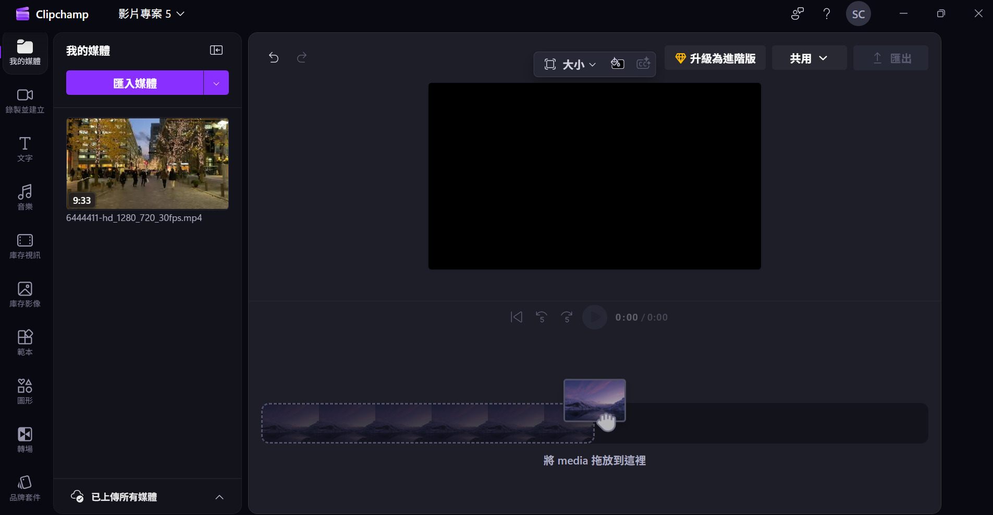
Task: Open the background fill color tool
Action: tap(617, 64)
